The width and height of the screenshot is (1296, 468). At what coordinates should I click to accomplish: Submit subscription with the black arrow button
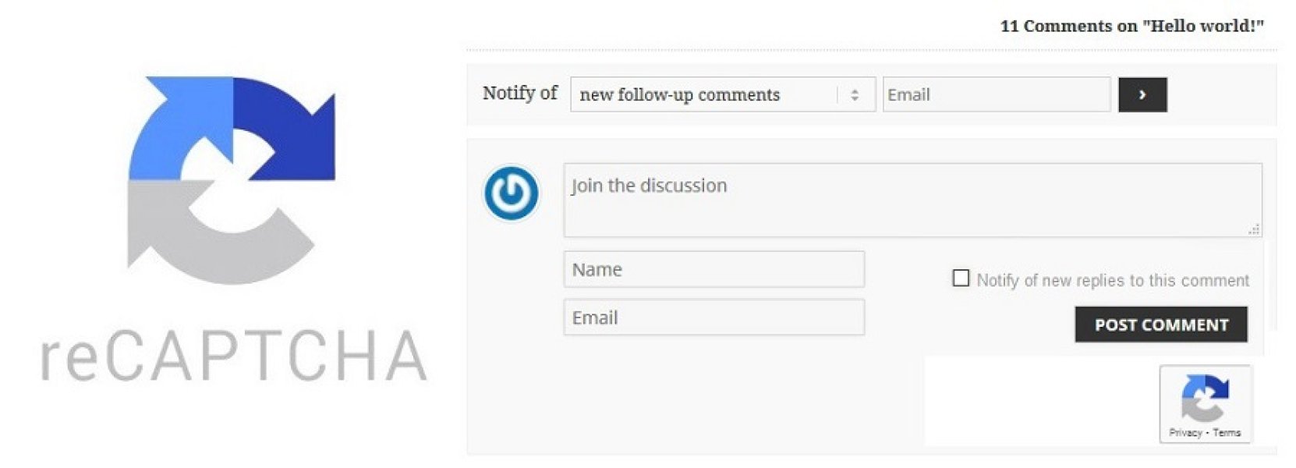(x=1142, y=94)
